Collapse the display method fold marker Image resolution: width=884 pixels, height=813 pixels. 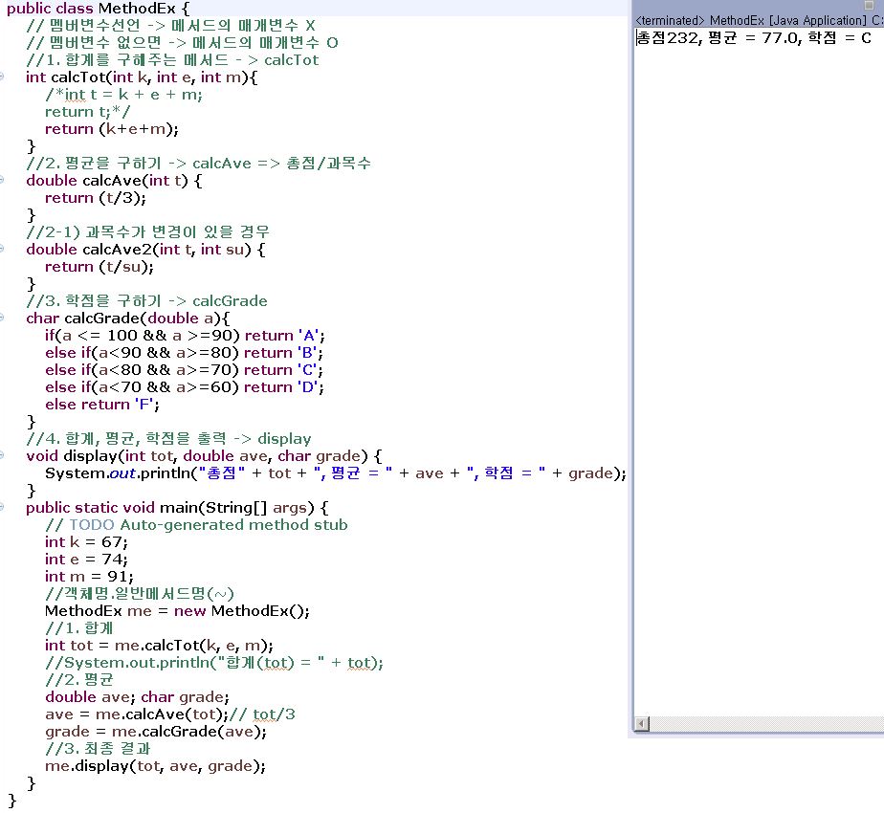(2, 455)
